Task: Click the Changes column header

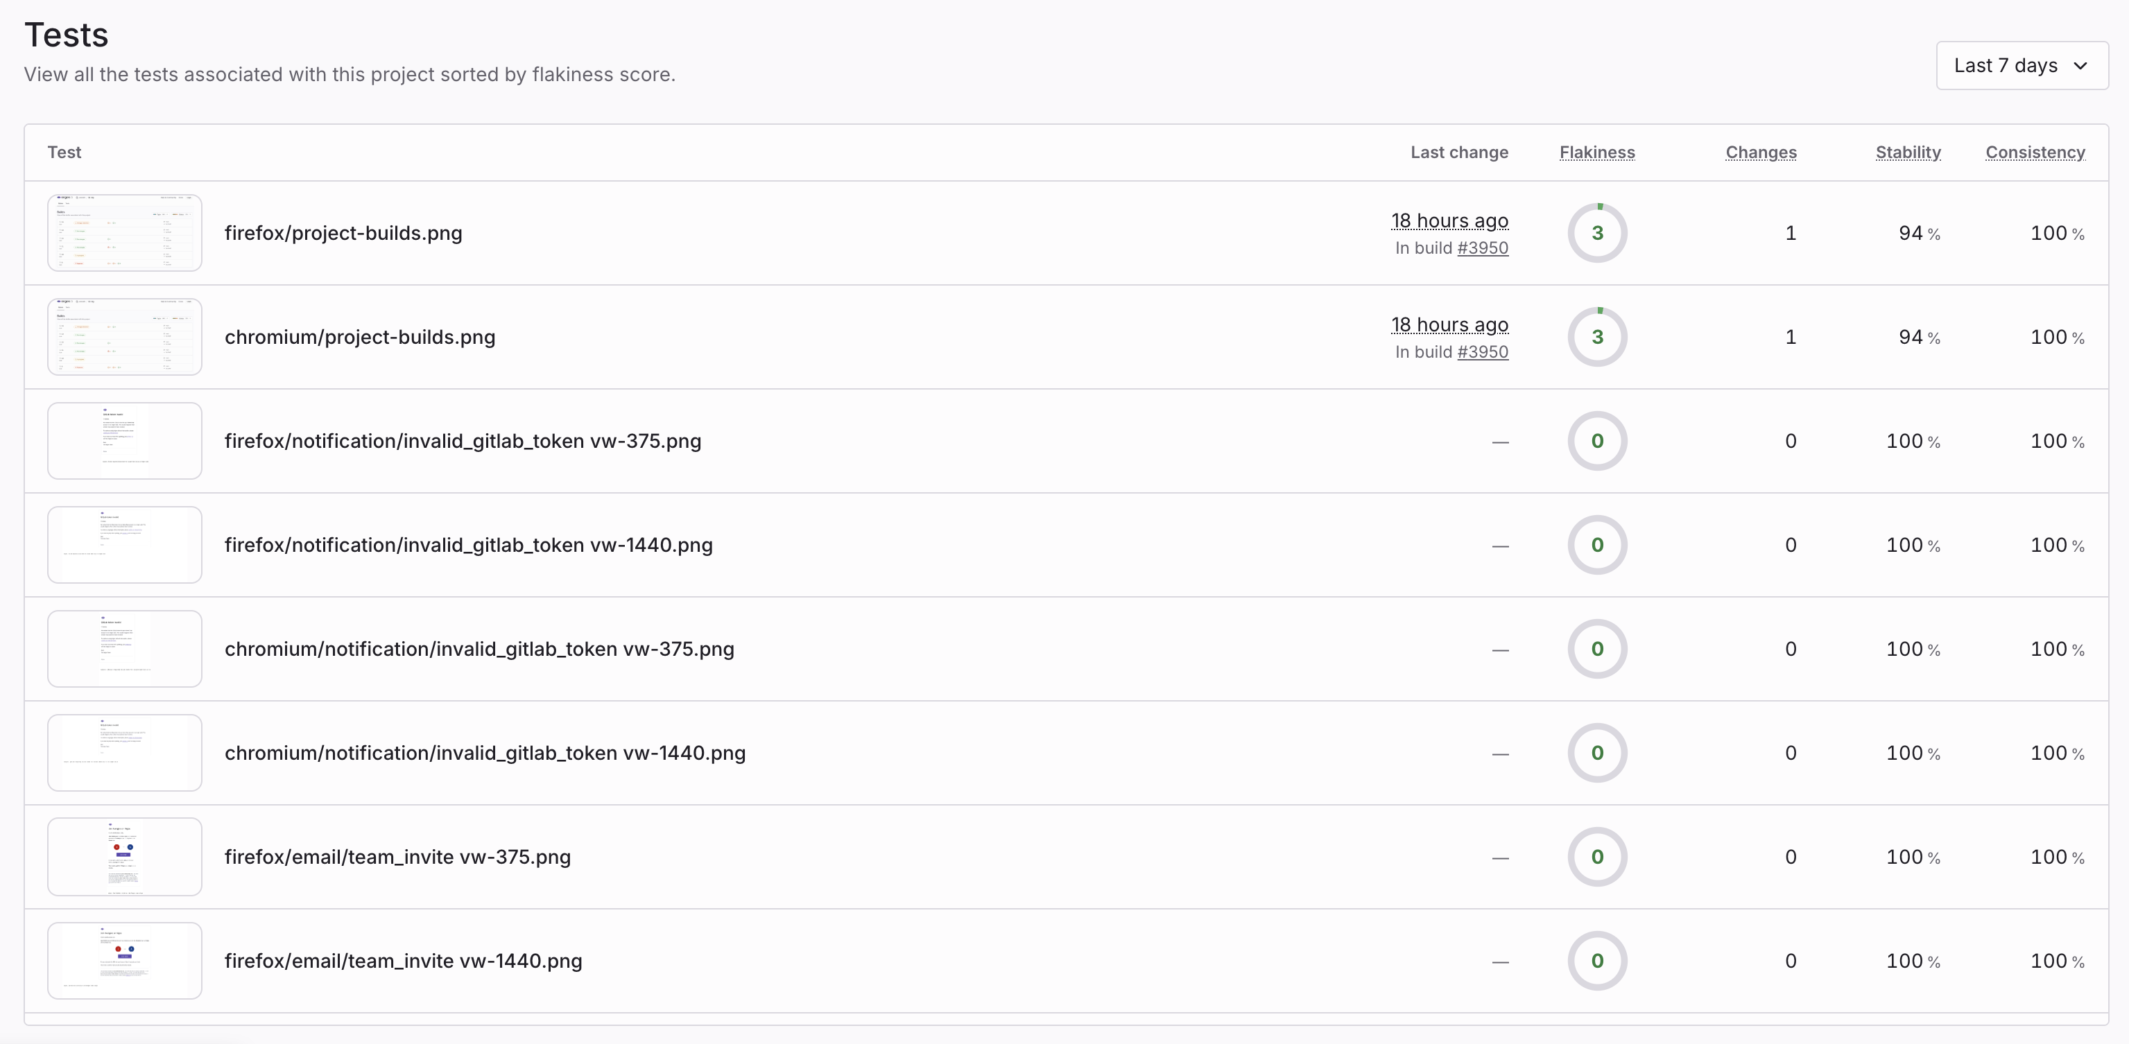Action: click(1760, 152)
